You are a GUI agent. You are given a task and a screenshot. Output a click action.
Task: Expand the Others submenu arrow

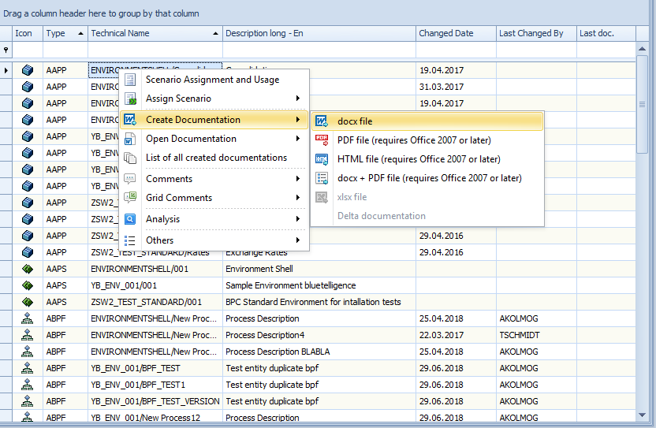tap(298, 240)
